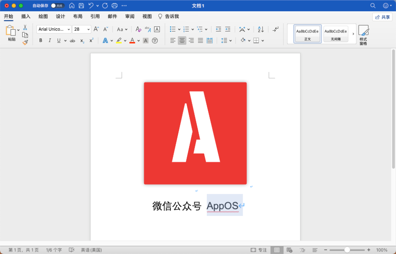The width and height of the screenshot is (396, 254).
Task: Open the bullet list style dropdown
Action: tap(179, 30)
